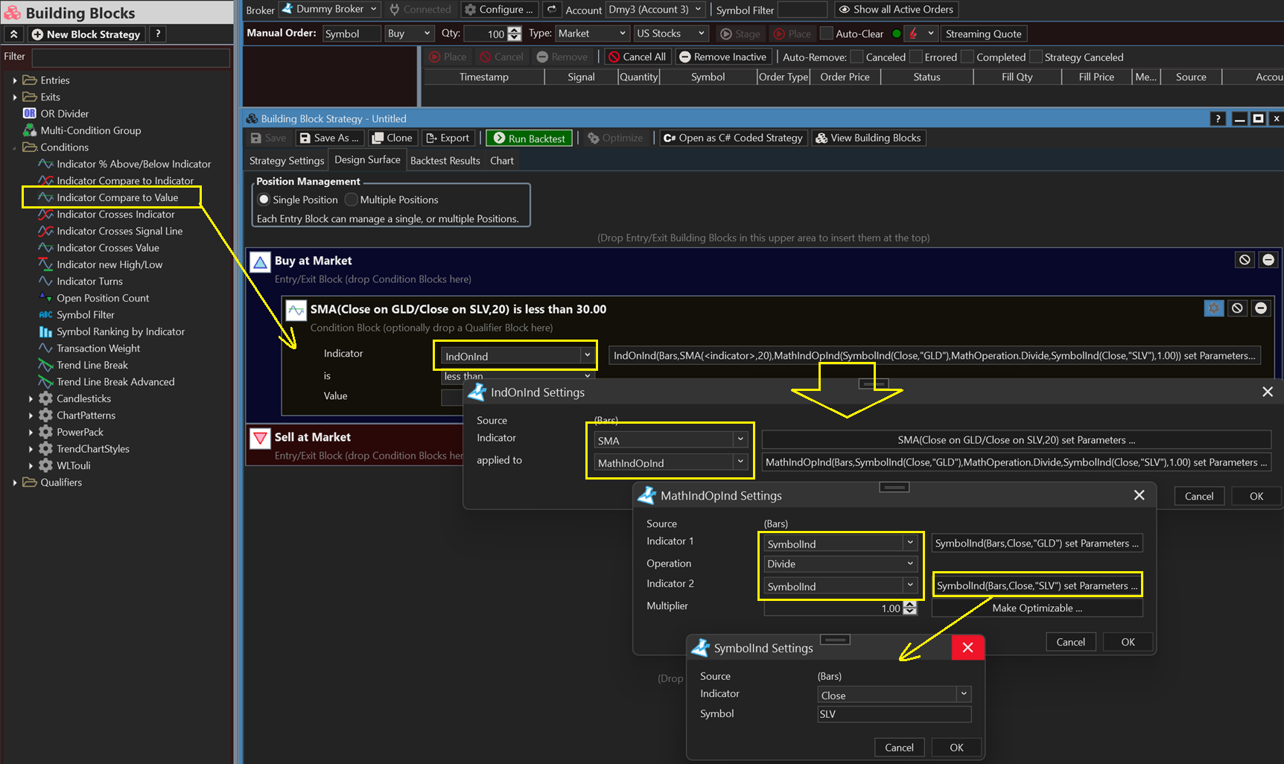Click Make Optimizable button

click(1036, 608)
